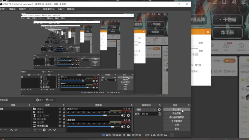Open the 视图(V) menu
This screenshot has height=140, width=249.
(22, 9)
